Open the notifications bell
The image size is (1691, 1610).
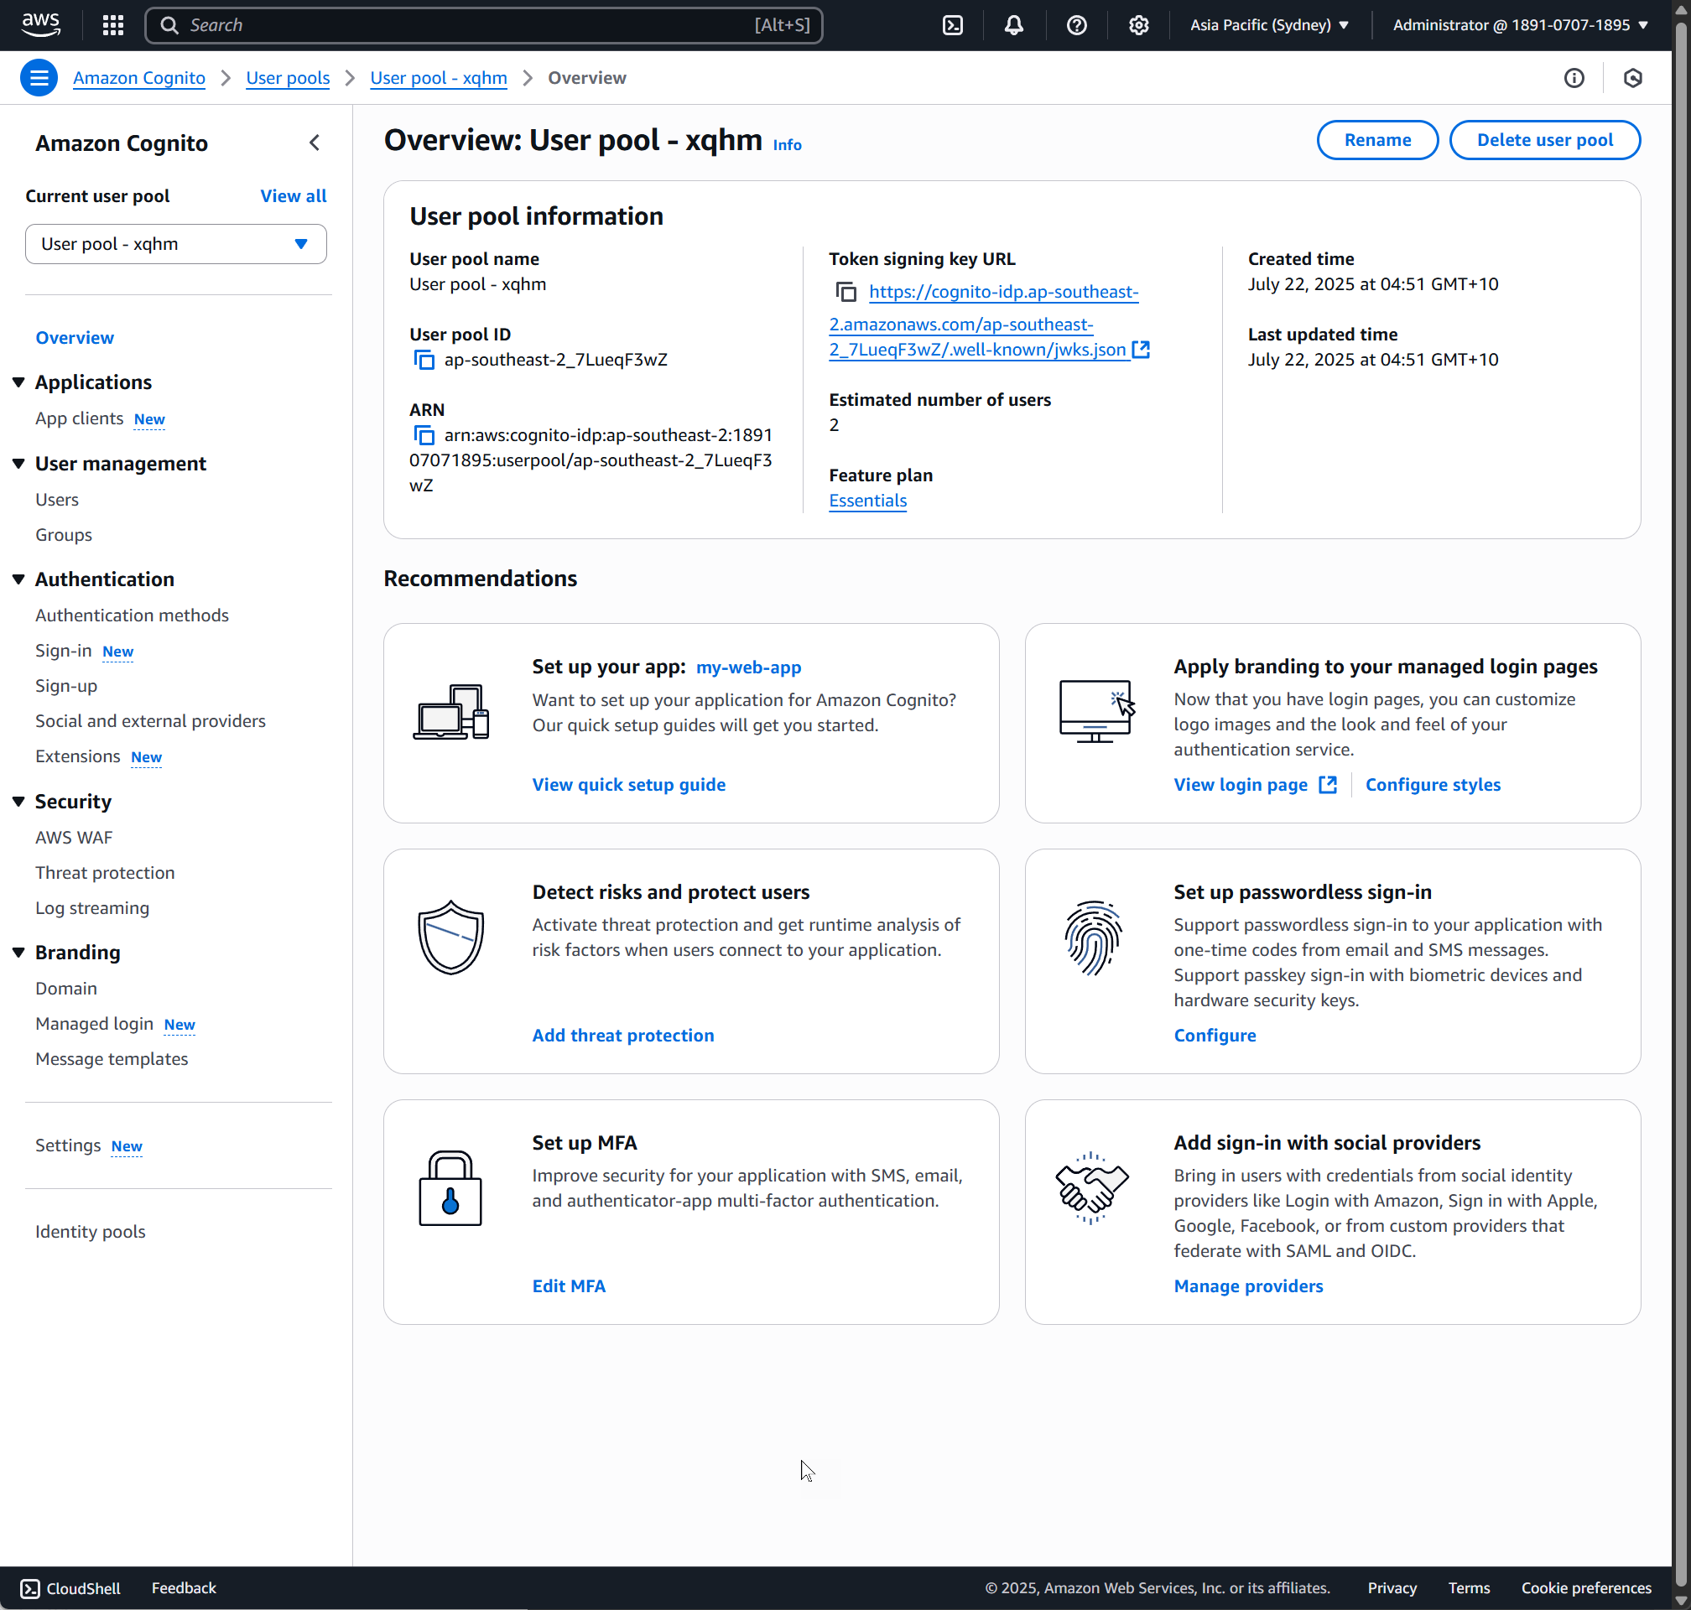point(1014,25)
